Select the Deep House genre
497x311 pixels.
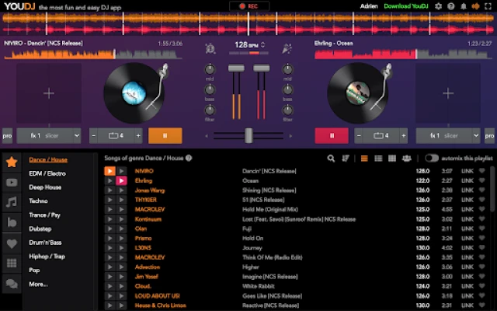(x=46, y=187)
